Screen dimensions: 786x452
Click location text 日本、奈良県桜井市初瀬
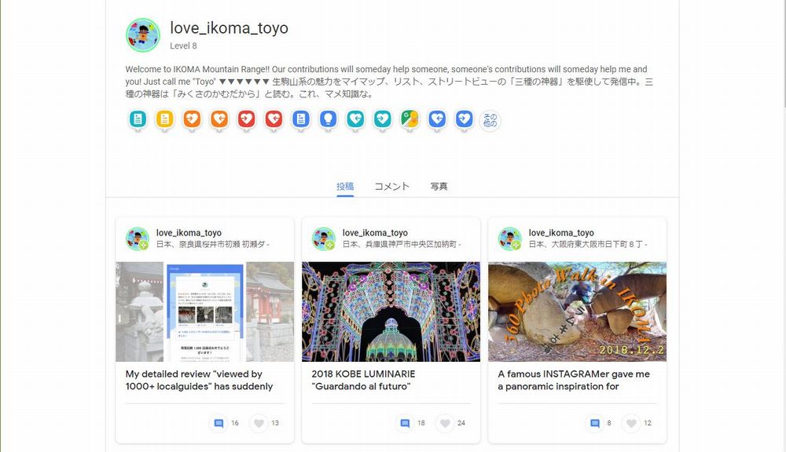tap(213, 244)
